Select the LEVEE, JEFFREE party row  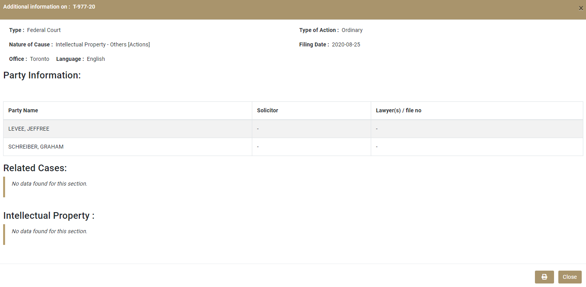(29, 129)
